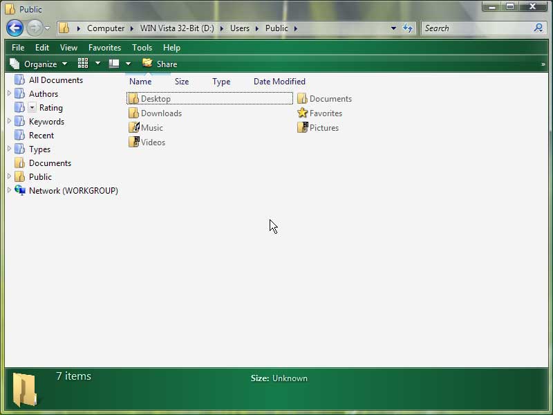This screenshot has height=415, width=553.
Task: Open the Help menu
Action: pos(171,48)
